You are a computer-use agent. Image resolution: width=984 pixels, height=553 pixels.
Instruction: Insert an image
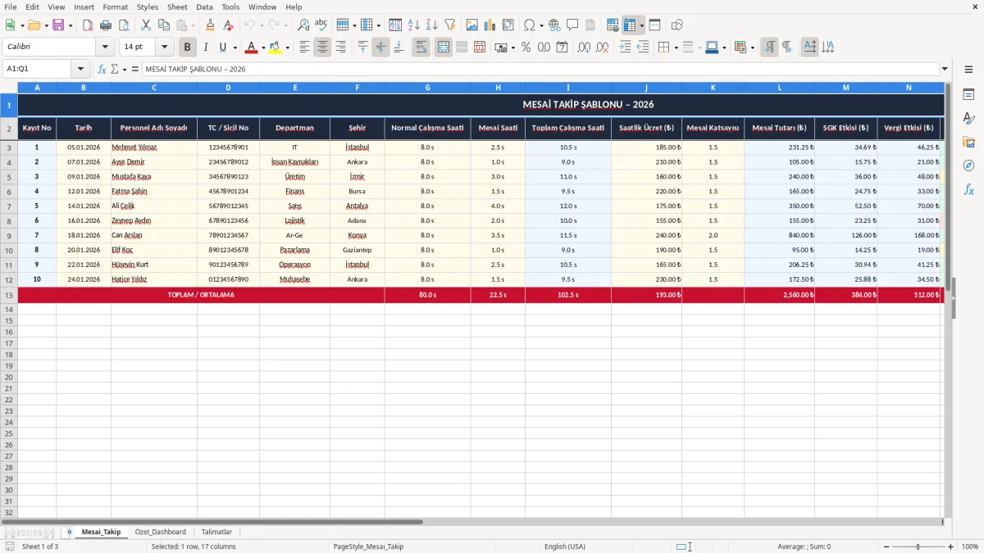472,25
